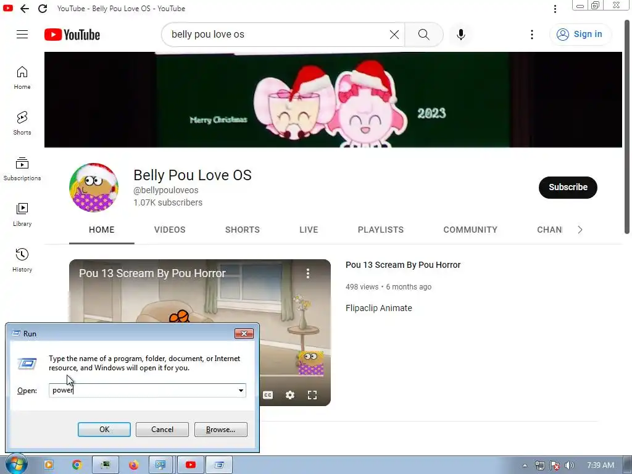
Task: Subscribe to Belly Pou Love OS
Action: [x=568, y=188]
